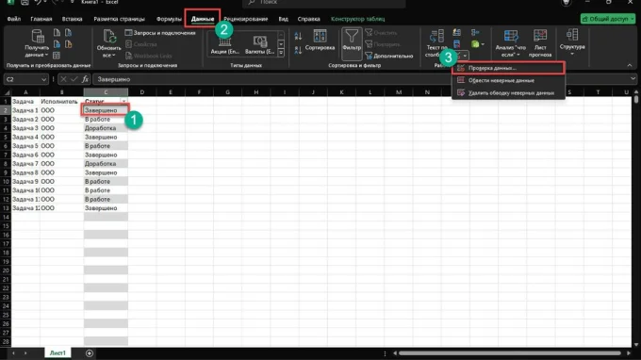Click the Flash Fill icon
The height and width of the screenshot is (360, 641).
[x=456, y=32]
